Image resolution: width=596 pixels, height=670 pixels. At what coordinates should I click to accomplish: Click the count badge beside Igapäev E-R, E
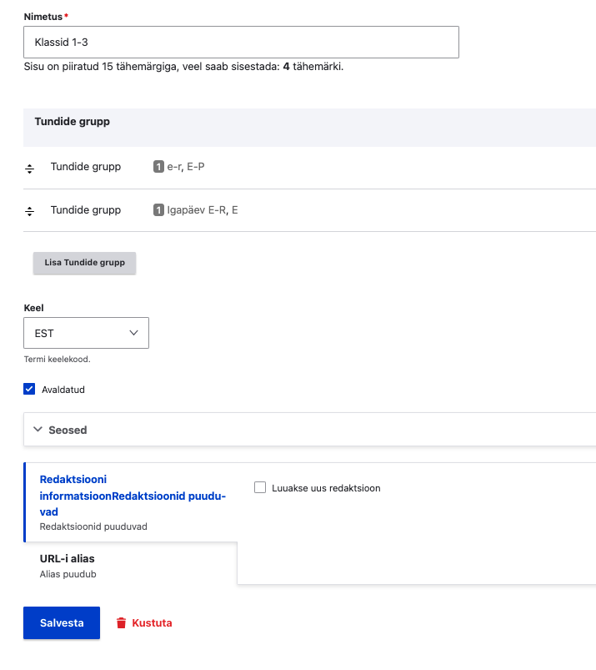click(158, 210)
